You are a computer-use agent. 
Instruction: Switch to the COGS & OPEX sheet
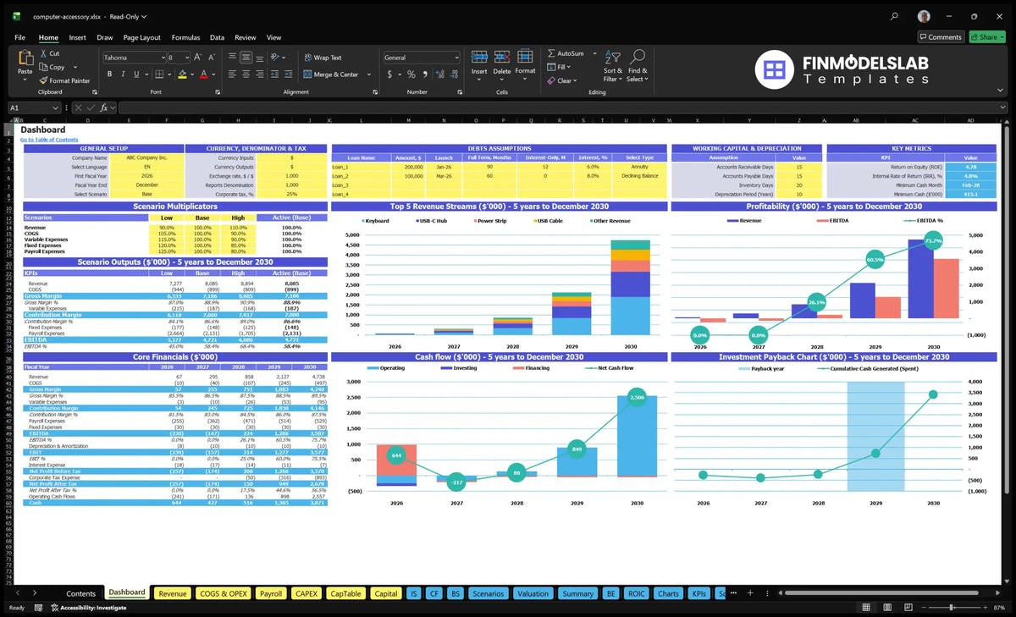click(x=224, y=593)
